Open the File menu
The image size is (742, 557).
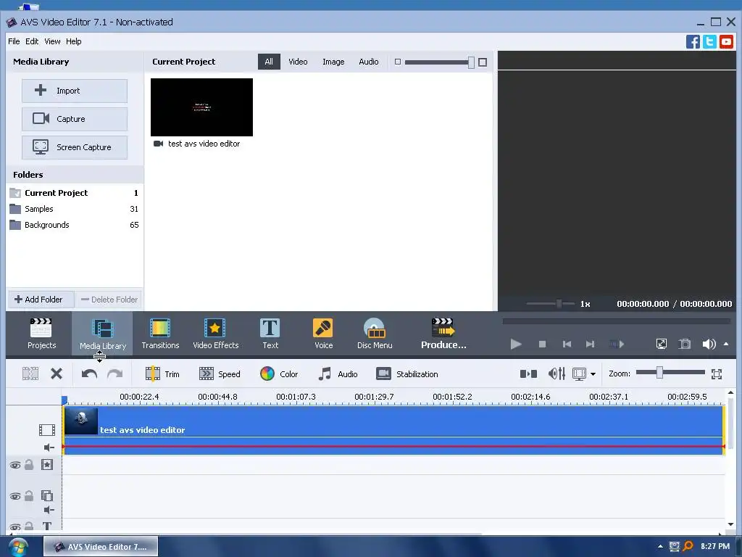coord(14,41)
